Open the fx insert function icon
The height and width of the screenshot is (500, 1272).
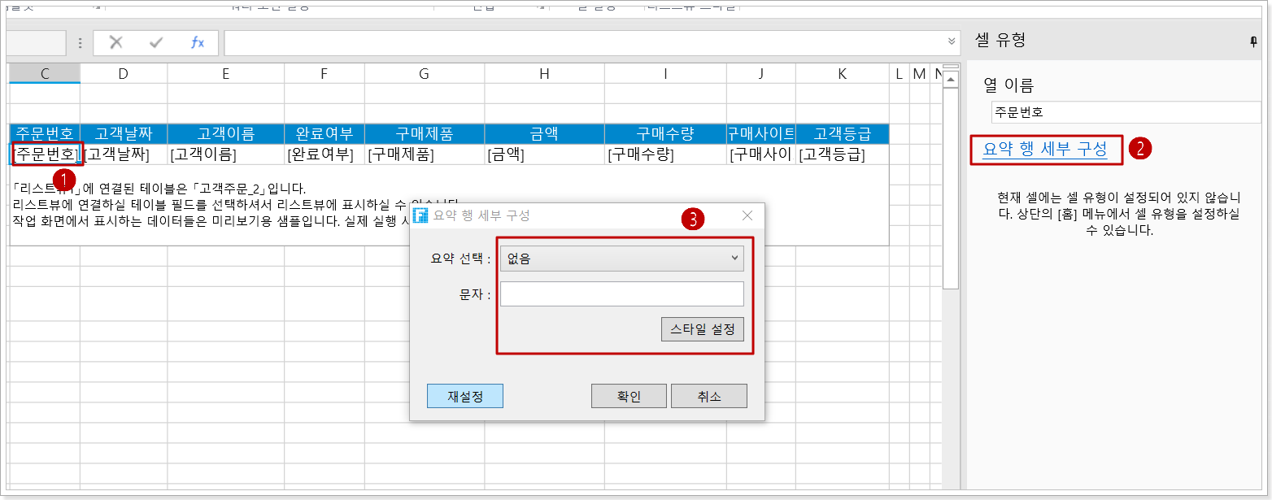tap(198, 43)
